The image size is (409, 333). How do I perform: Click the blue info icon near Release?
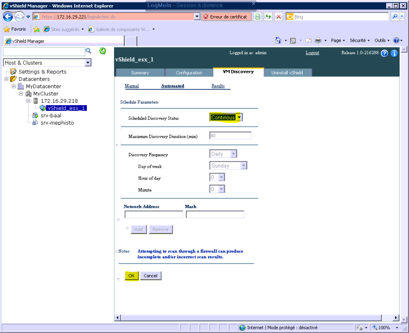394,53
